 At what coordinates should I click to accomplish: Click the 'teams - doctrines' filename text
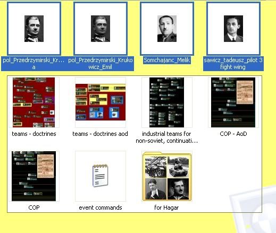pyautogui.click(x=34, y=134)
